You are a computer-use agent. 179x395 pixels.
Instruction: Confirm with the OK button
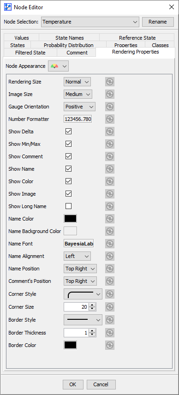(73, 384)
